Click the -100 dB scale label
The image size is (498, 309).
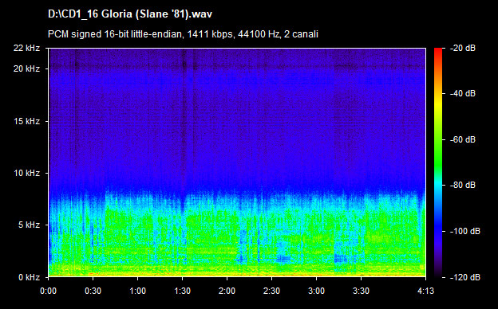[x=465, y=232]
